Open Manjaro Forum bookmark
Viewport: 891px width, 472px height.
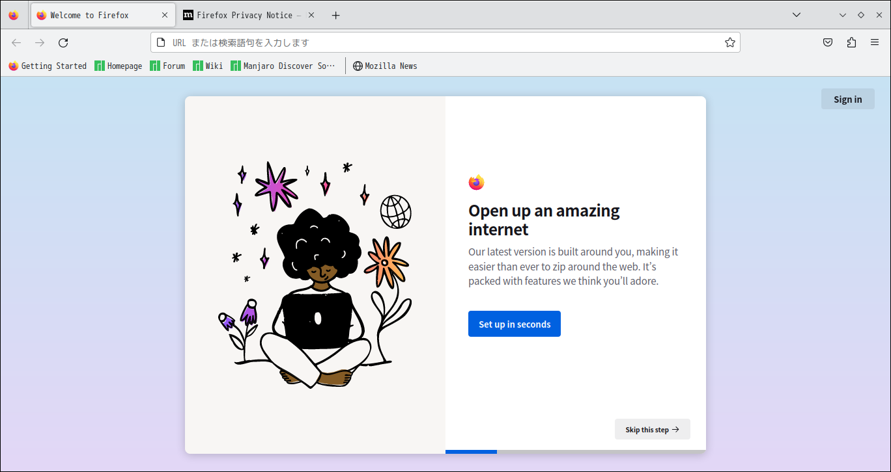167,66
